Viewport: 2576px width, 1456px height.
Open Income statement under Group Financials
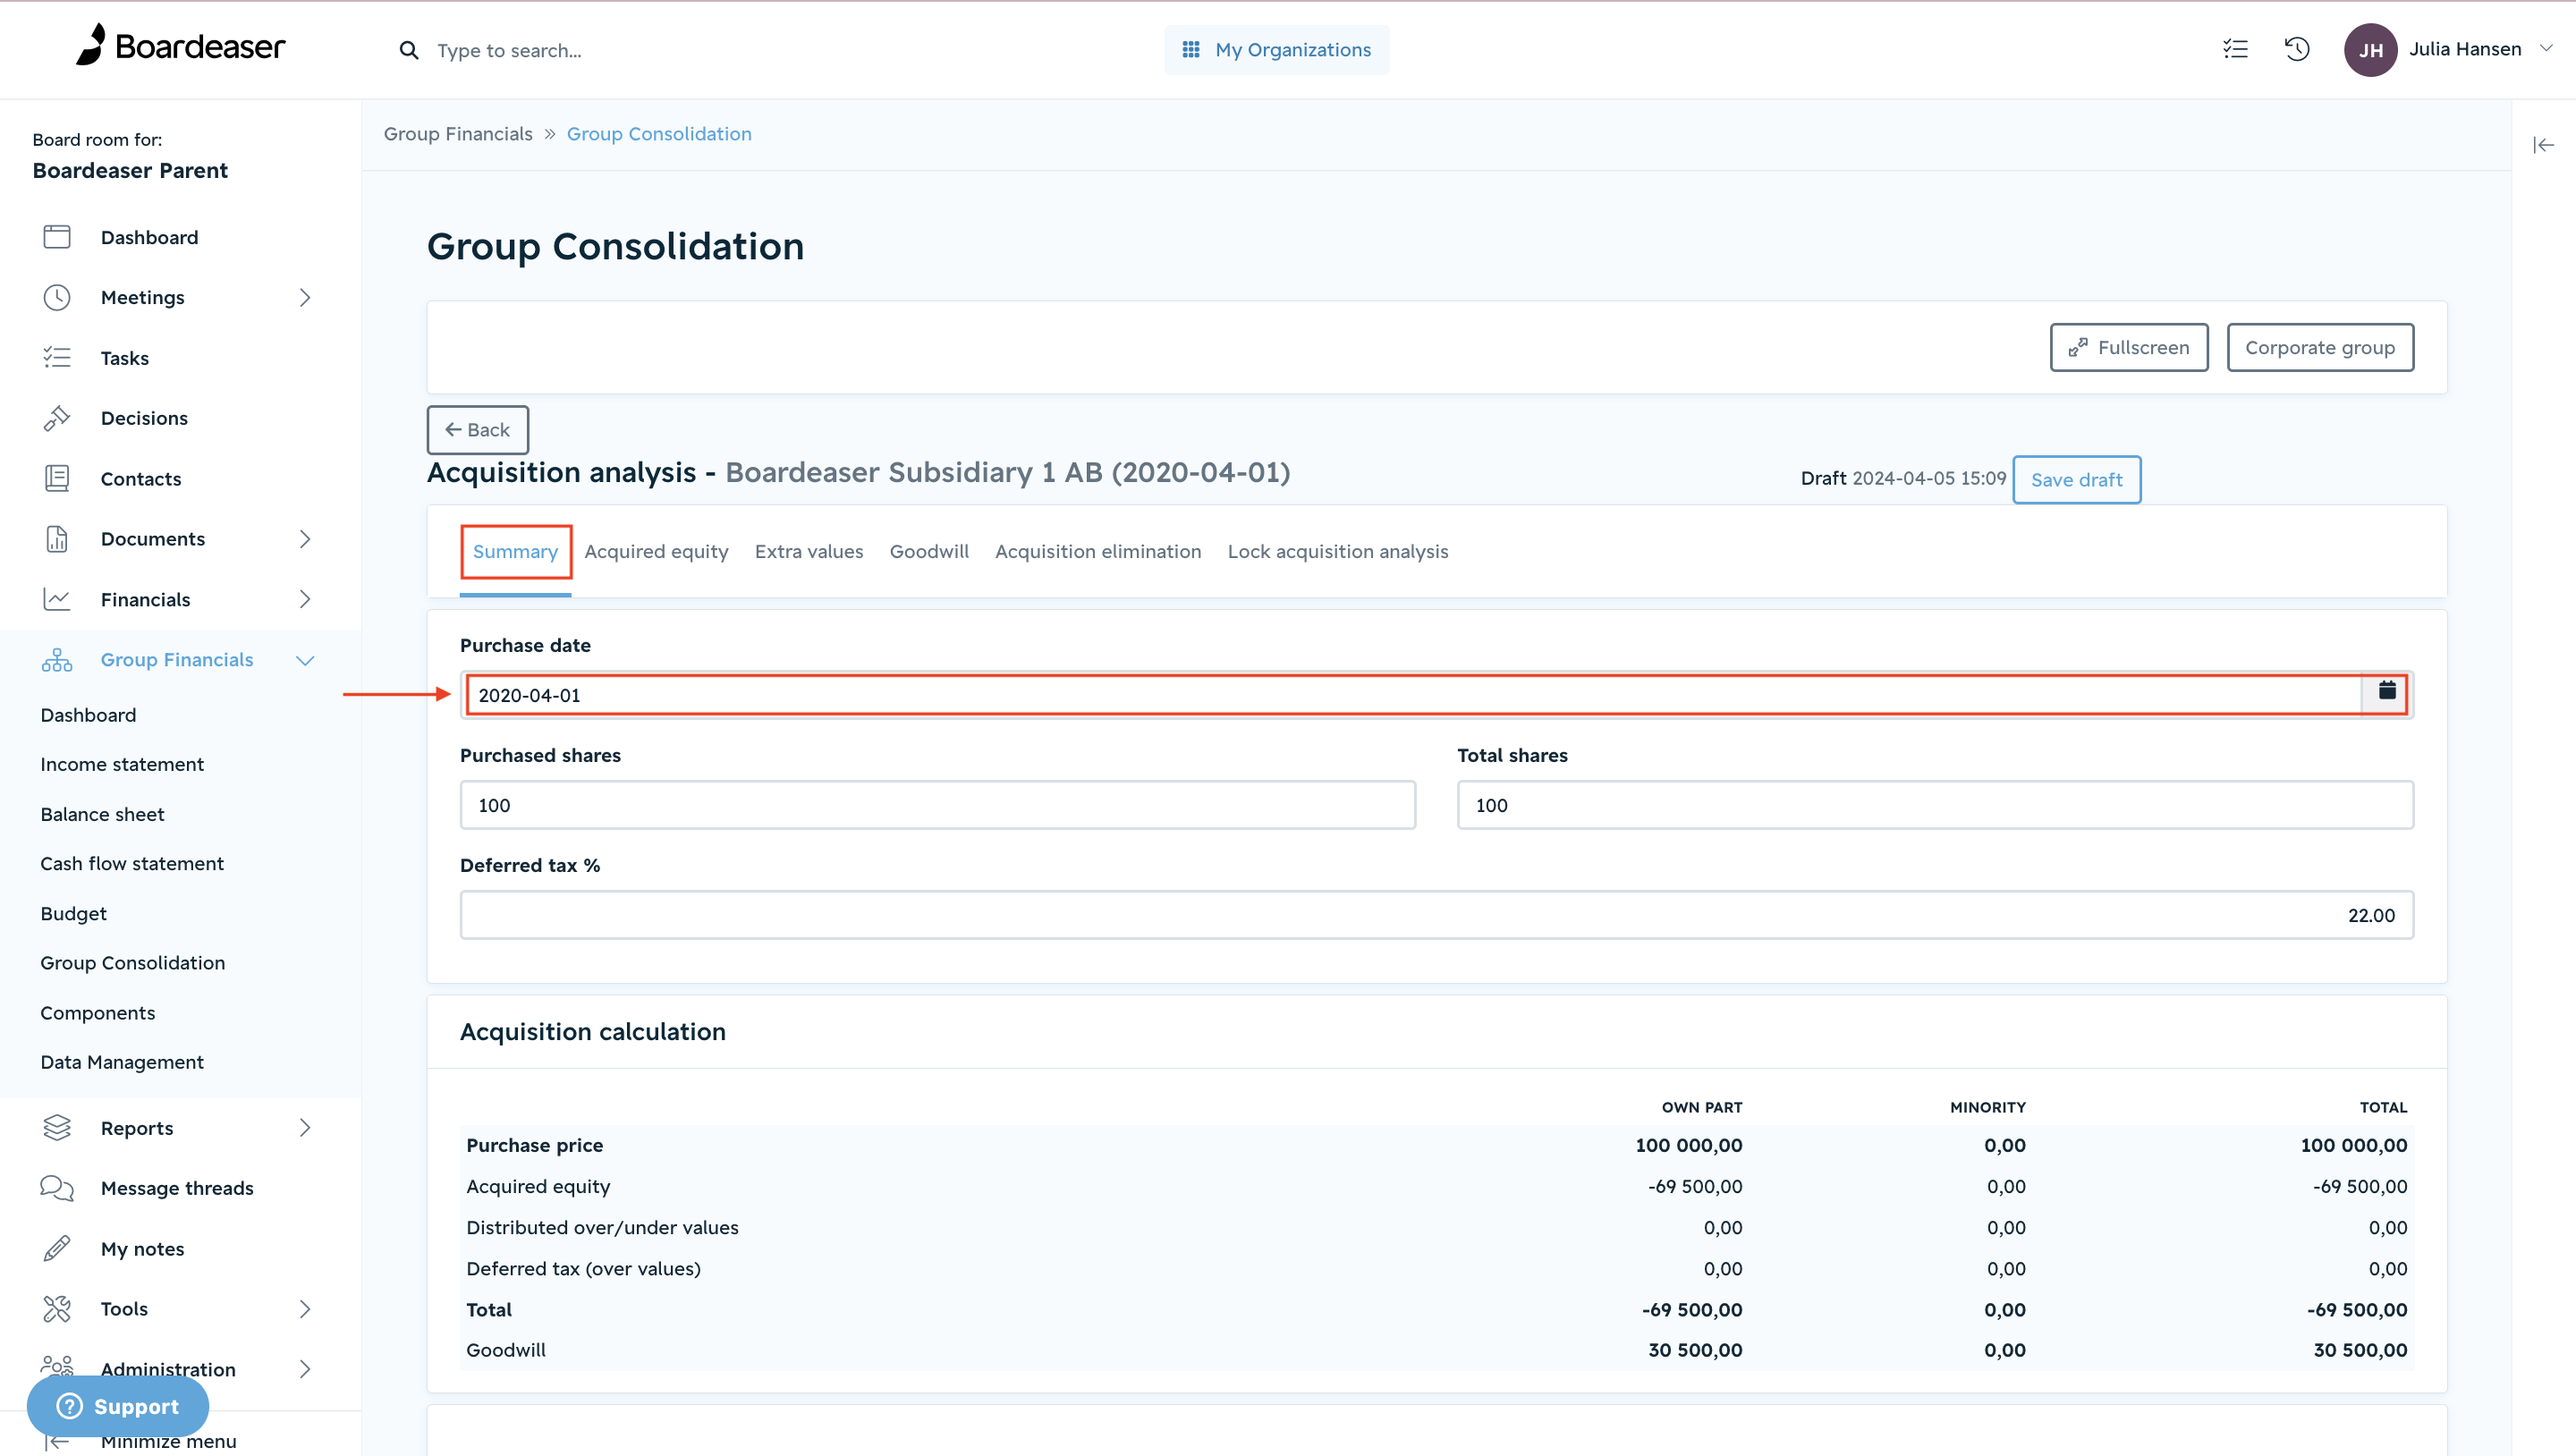pyautogui.click(x=122, y=764)
